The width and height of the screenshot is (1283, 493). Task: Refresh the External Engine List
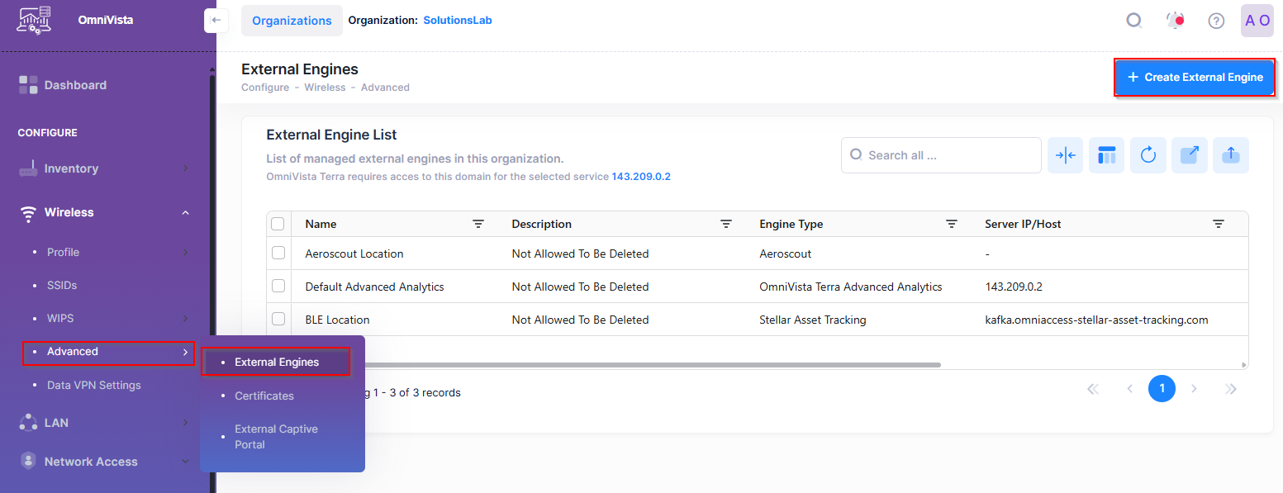coord(1148,155)
